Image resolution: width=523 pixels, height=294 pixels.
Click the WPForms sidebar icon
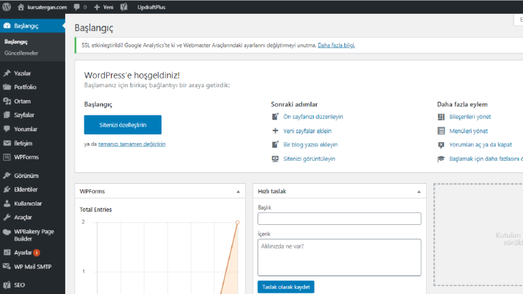click(7, 157)
